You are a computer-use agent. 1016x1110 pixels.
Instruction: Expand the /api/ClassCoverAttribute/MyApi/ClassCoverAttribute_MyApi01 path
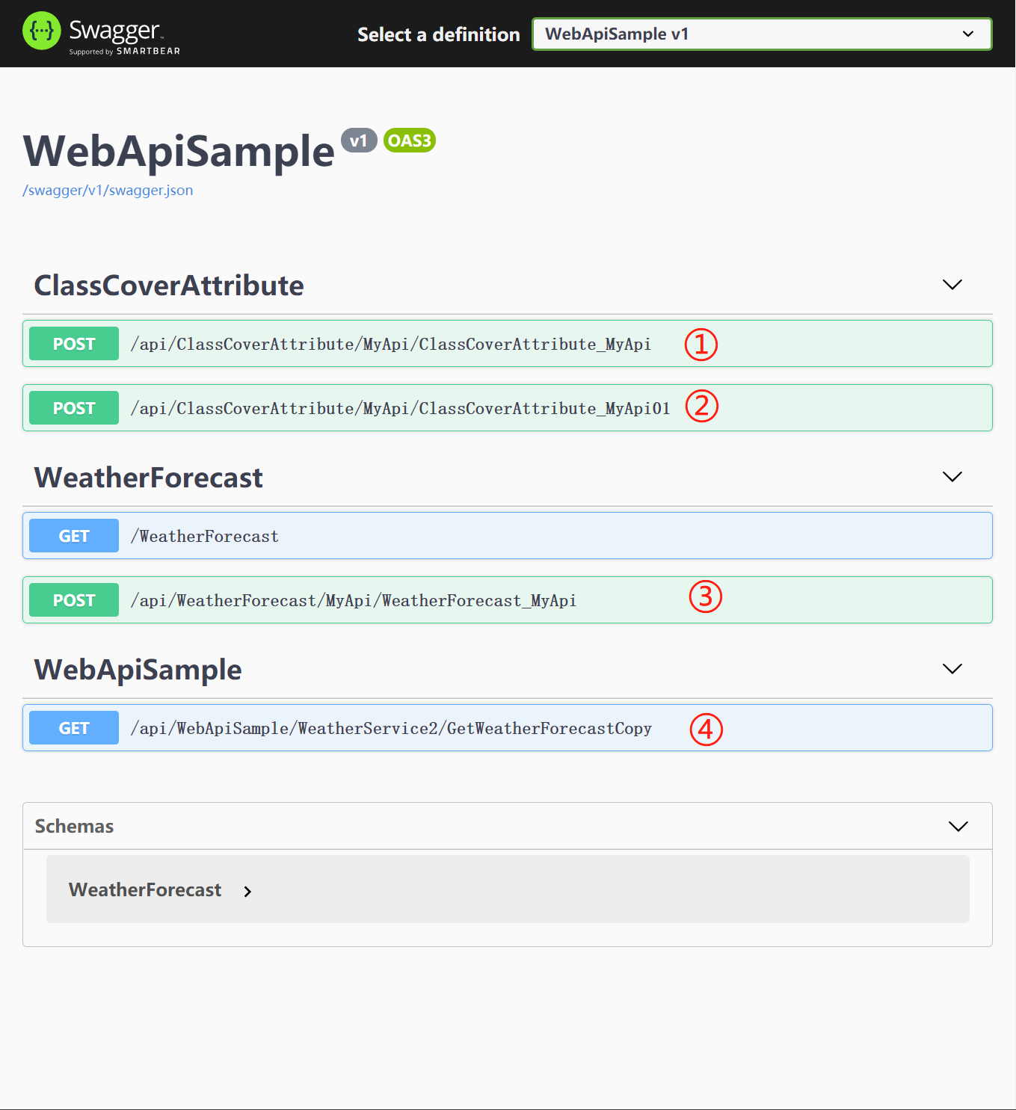point(400,408)
